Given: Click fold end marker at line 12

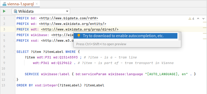Looking at the screenshot, I should pyautogui.click(x=15, y=79).
